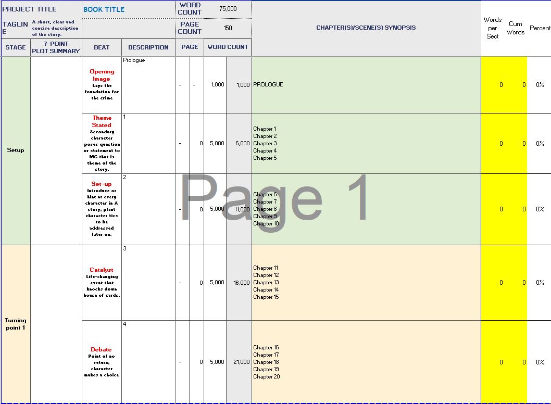Screen dimensions: 551x404
Task: Click the 0% cell in the Set-up row
Action: [540, 209]
